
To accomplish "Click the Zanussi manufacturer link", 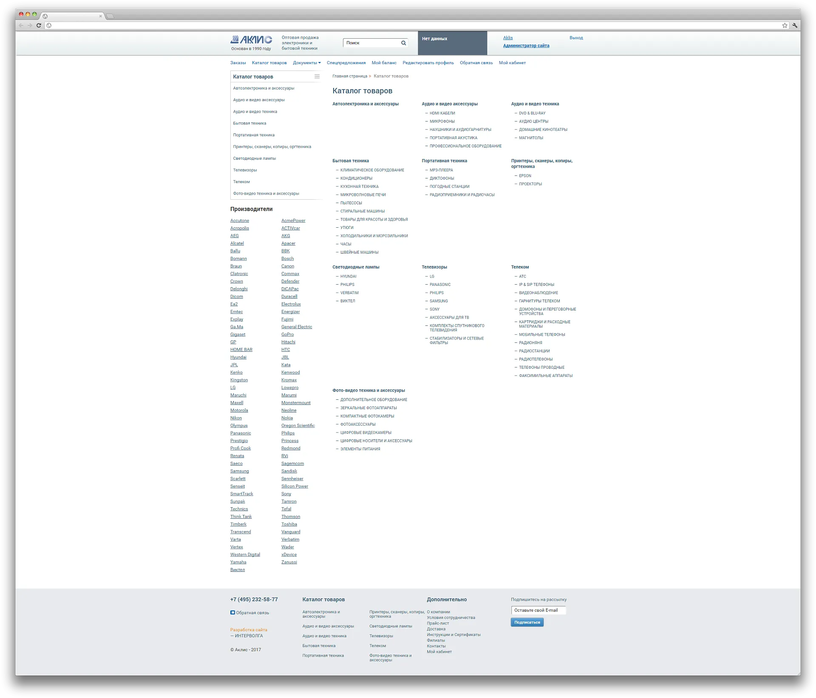I will pyautogui.click(x=289, y=562).
